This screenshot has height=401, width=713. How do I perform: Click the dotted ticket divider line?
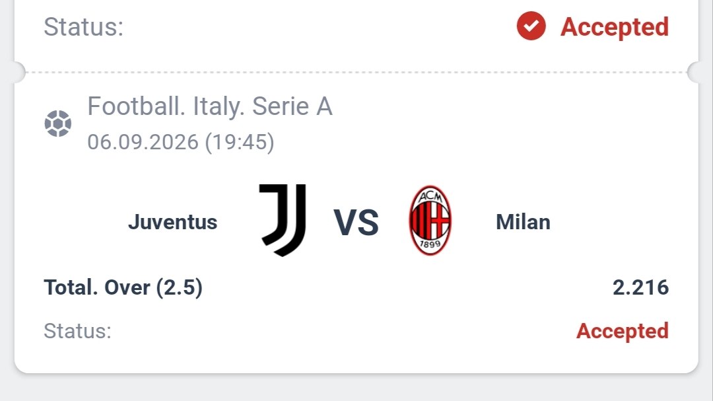coord(356,72)
